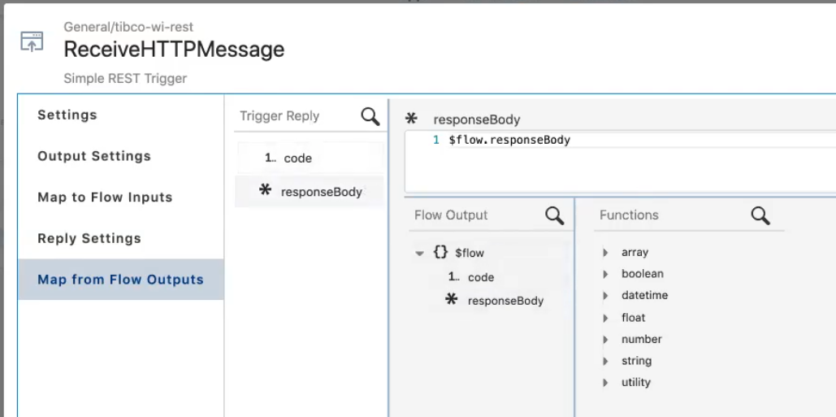Screen dimensions: 836x417
Task: Open the Reply Settings tab
Action: (89, 238)
